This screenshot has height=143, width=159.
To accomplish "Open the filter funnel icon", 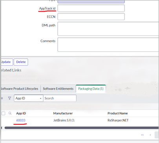I will (9, 98).
